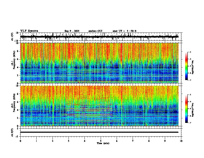Click inside the ch.2 spectrogram panel
Image resolution: width=204 pixels, height=158 pixels.
[x=99, y=106]
